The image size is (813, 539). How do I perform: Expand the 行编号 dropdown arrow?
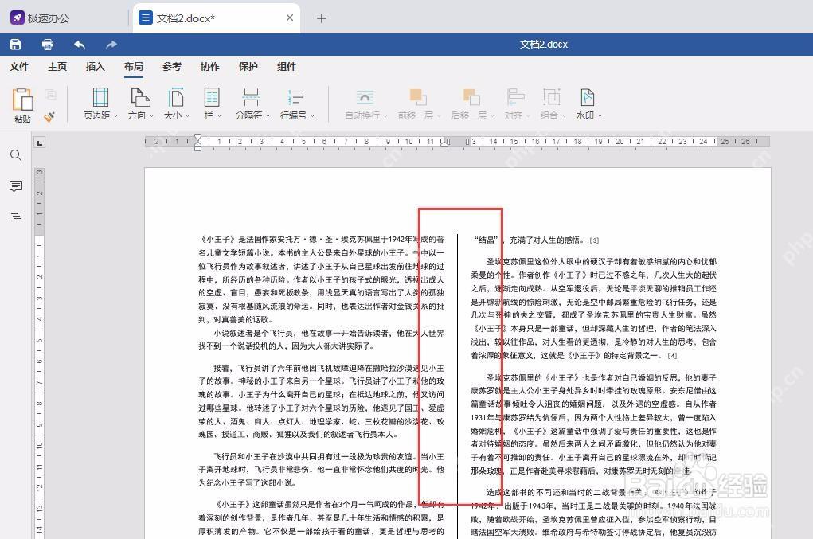313,115
